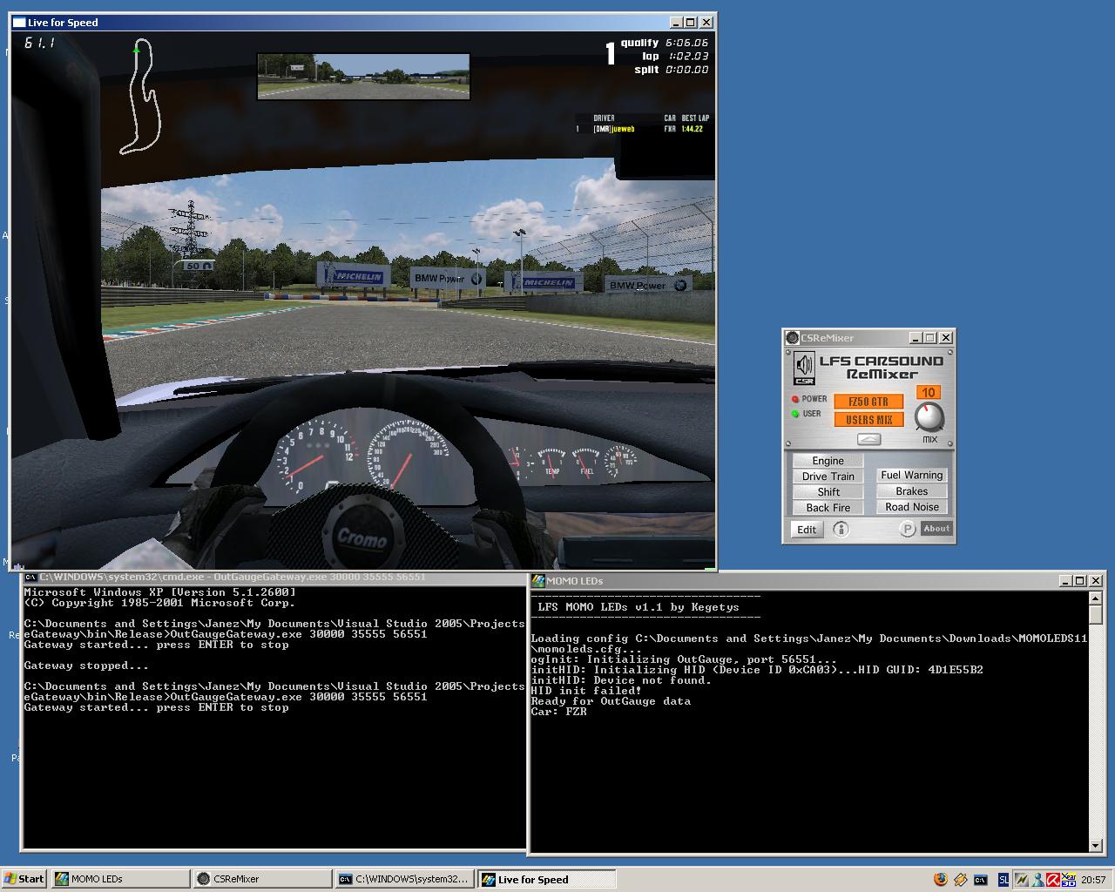Click the Avira antivirus tray icon
This screenshot has width=1115, height=892.
pyautogui.click(x=1052, y=879)
